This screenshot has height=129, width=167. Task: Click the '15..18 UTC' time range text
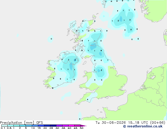pyautogui.click(x=138, y=123)
